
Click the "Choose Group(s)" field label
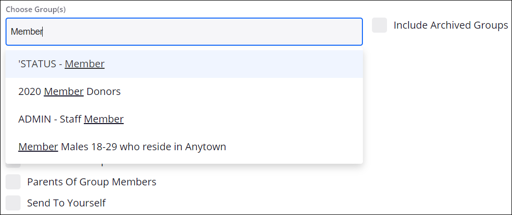tap(36, 10)
